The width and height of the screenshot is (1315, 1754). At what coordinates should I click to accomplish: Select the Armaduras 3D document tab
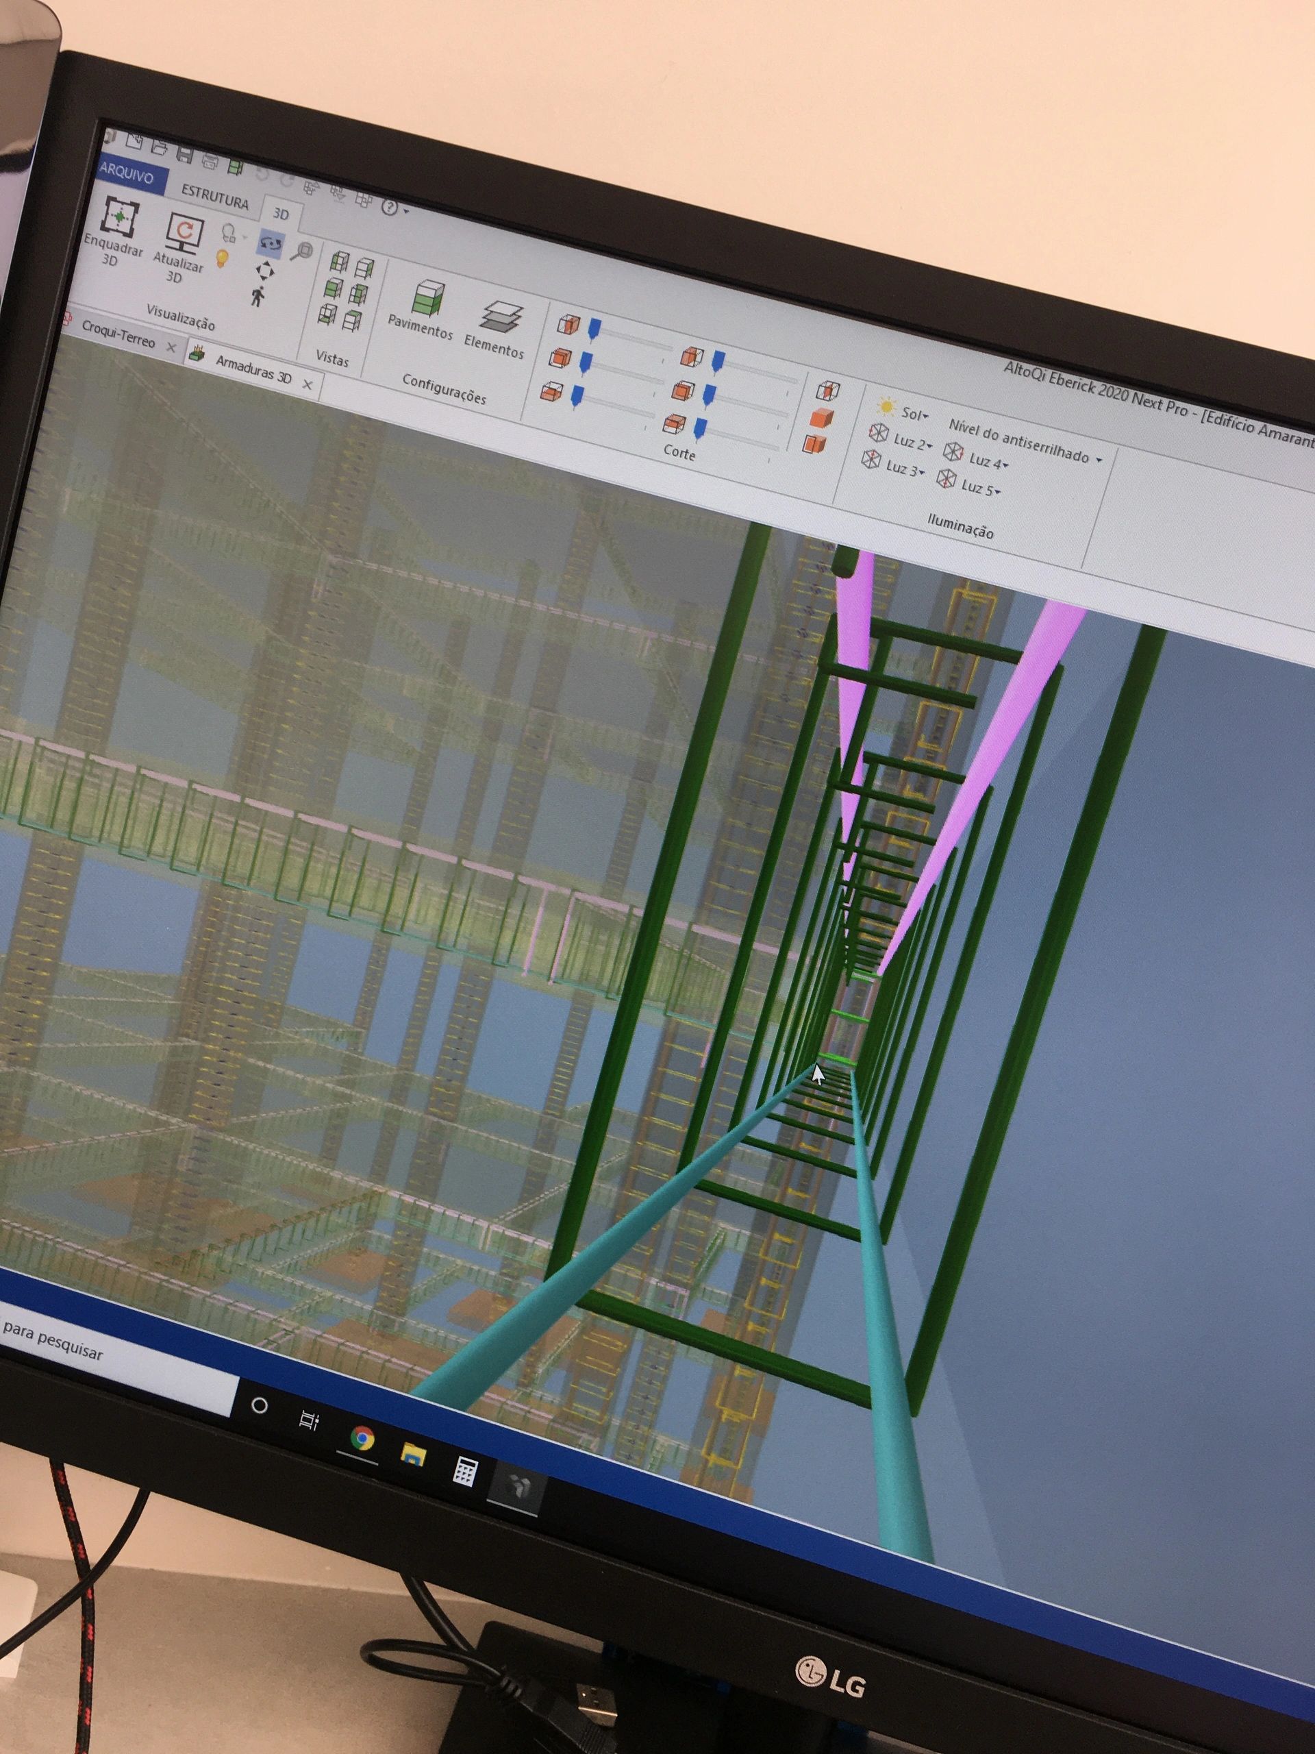point(253,370)
